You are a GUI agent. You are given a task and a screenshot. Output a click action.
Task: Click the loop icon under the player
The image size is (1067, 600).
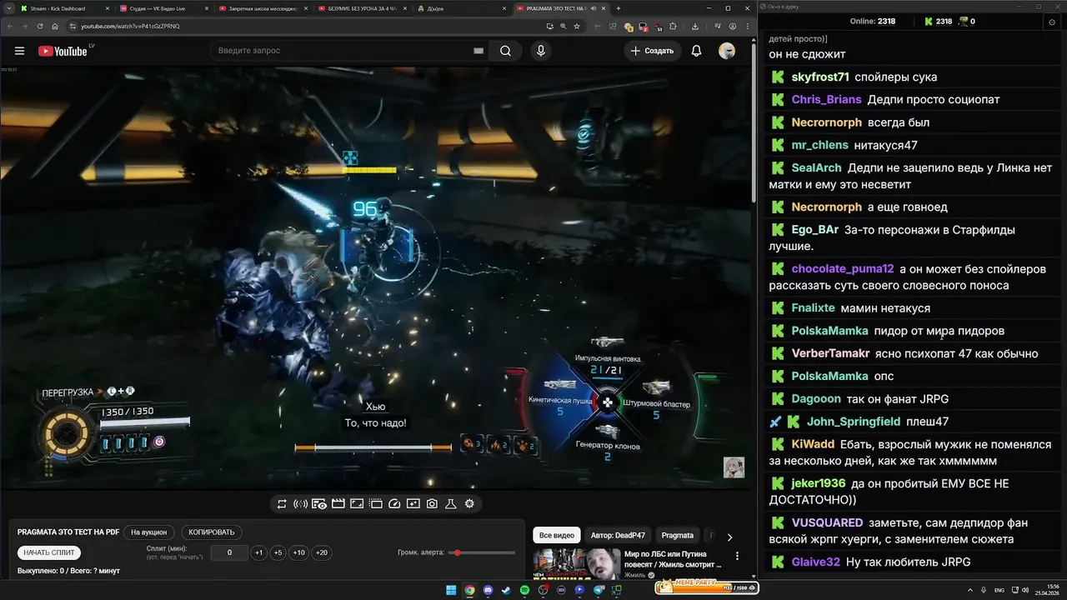point(282,503)
